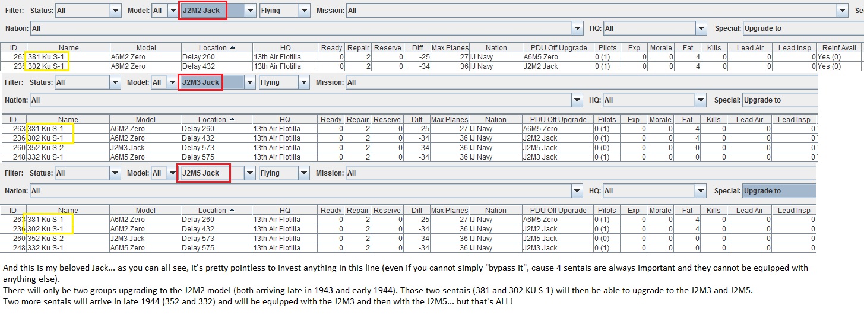
Task: Sort middle table by Model column header
Action: pyautogui.click(x=145, y=119)
